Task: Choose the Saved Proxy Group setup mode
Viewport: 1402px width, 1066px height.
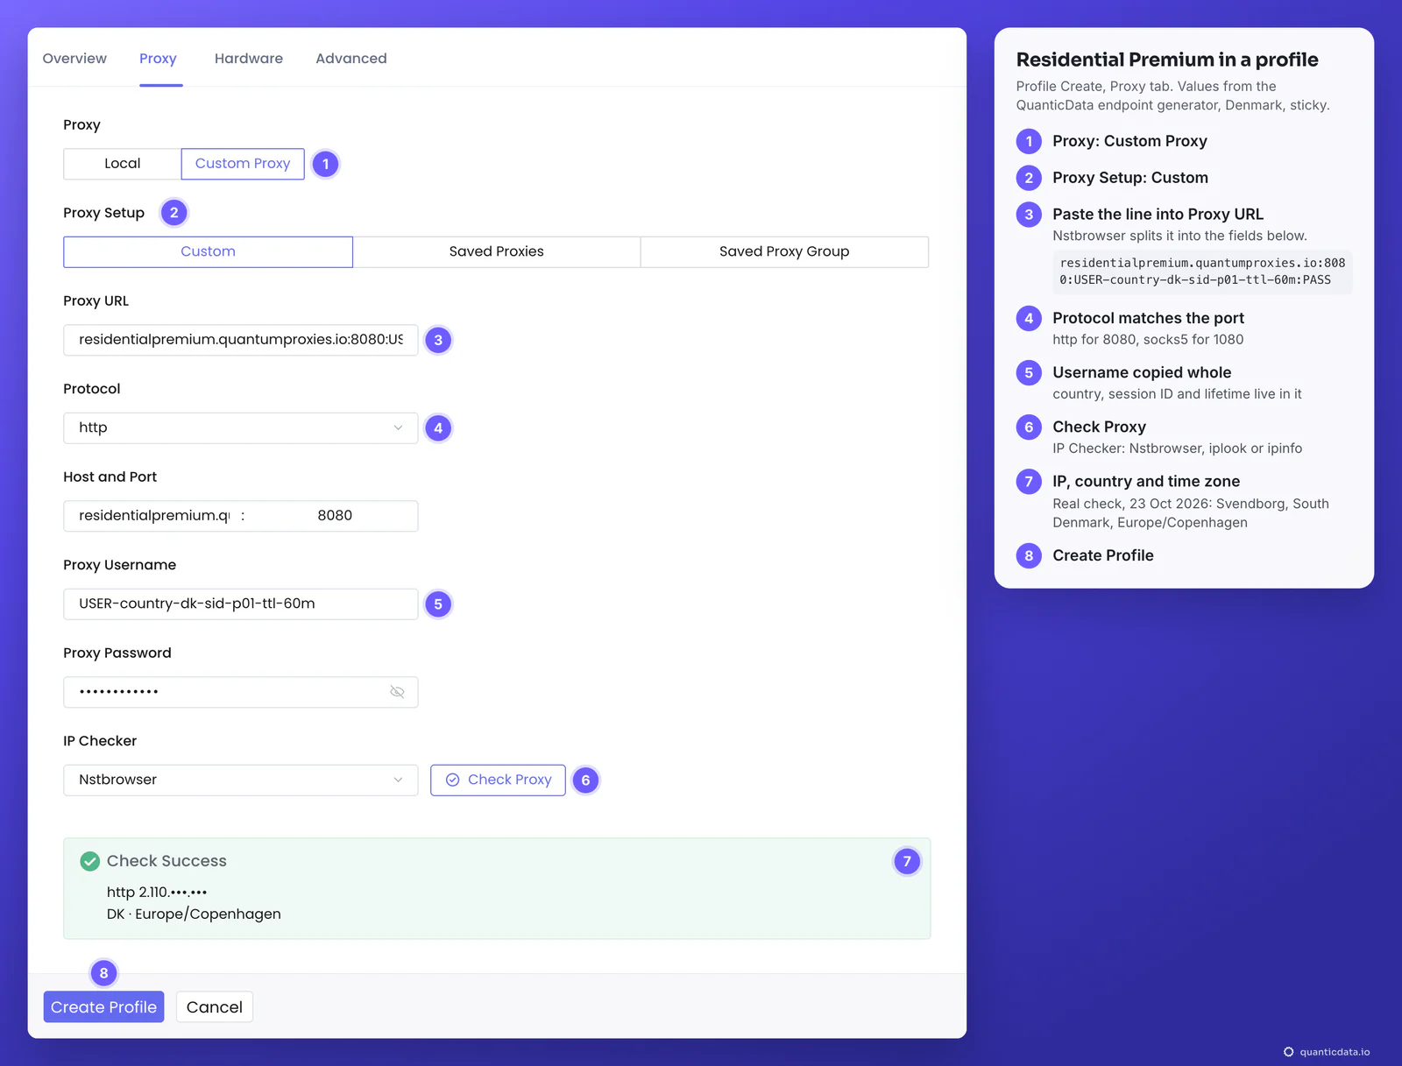Action: click(784, 251)
